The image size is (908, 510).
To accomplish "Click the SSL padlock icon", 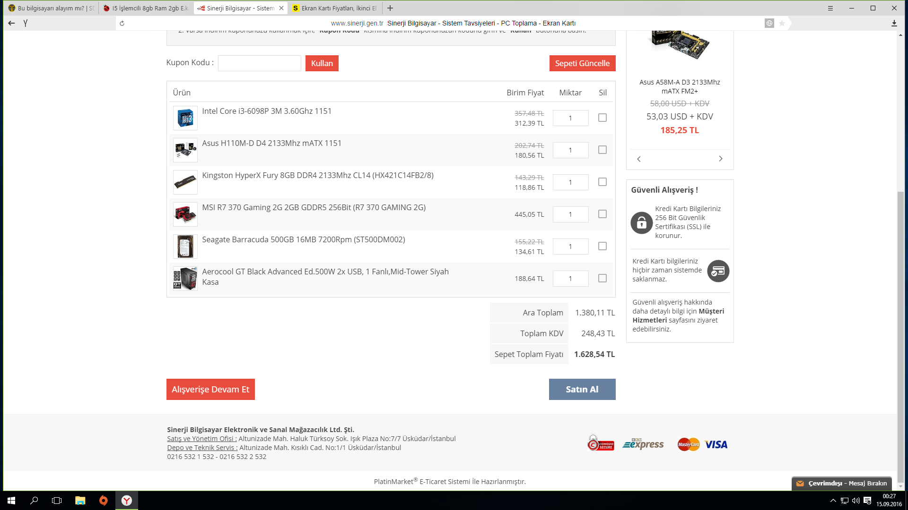I will tap(642, 222).
